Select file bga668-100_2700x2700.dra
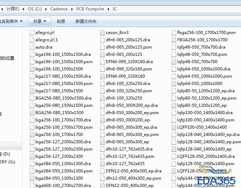Screen dimensions: 241x188 point(60,185)
